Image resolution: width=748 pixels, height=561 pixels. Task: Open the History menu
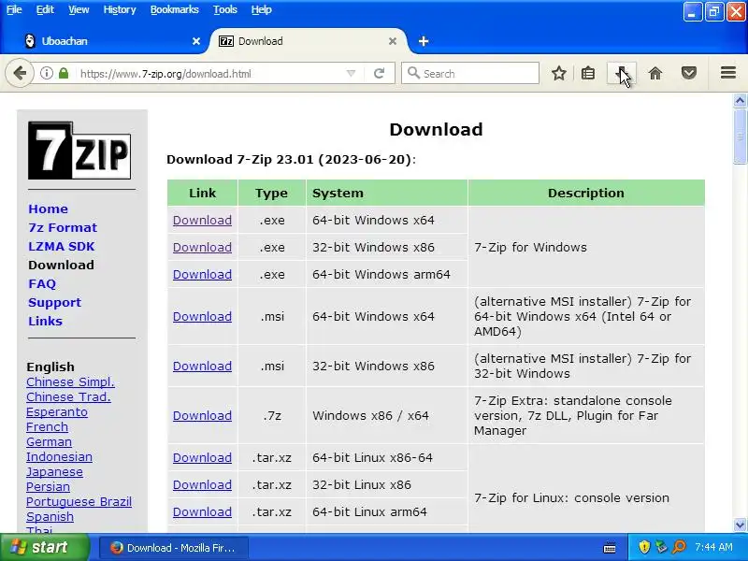pos(120,9)
